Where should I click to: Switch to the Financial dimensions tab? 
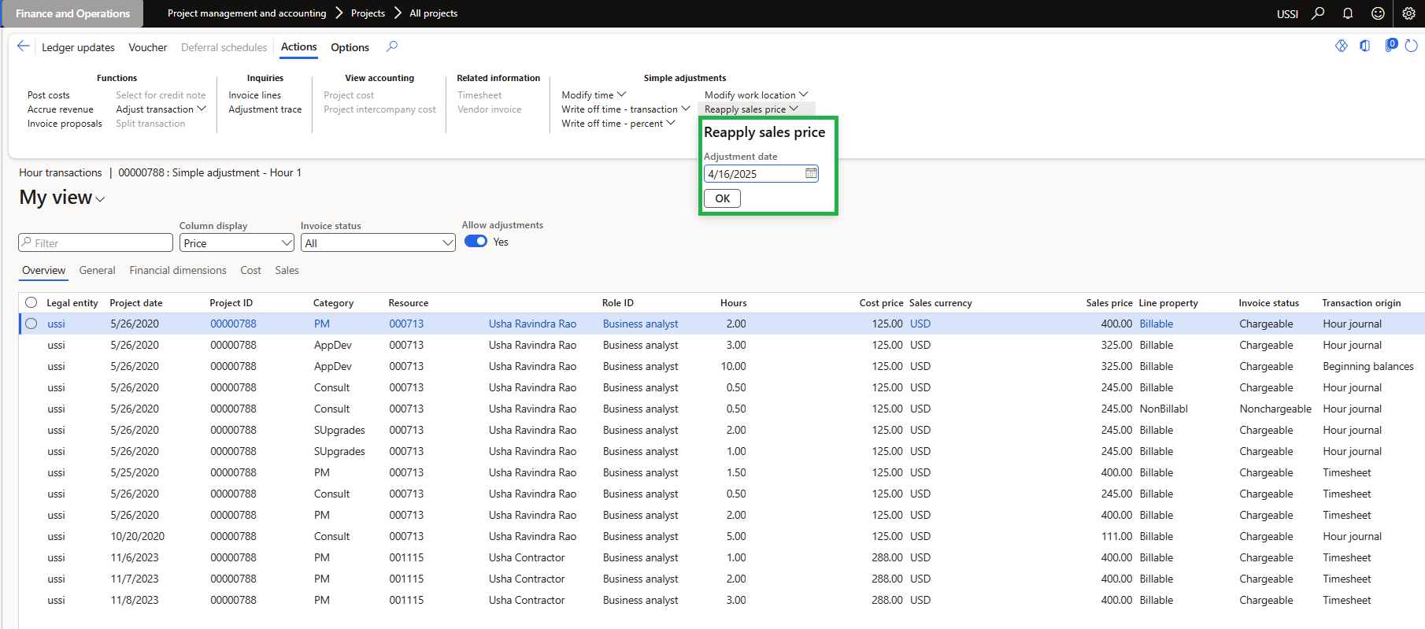coord(178,270)
